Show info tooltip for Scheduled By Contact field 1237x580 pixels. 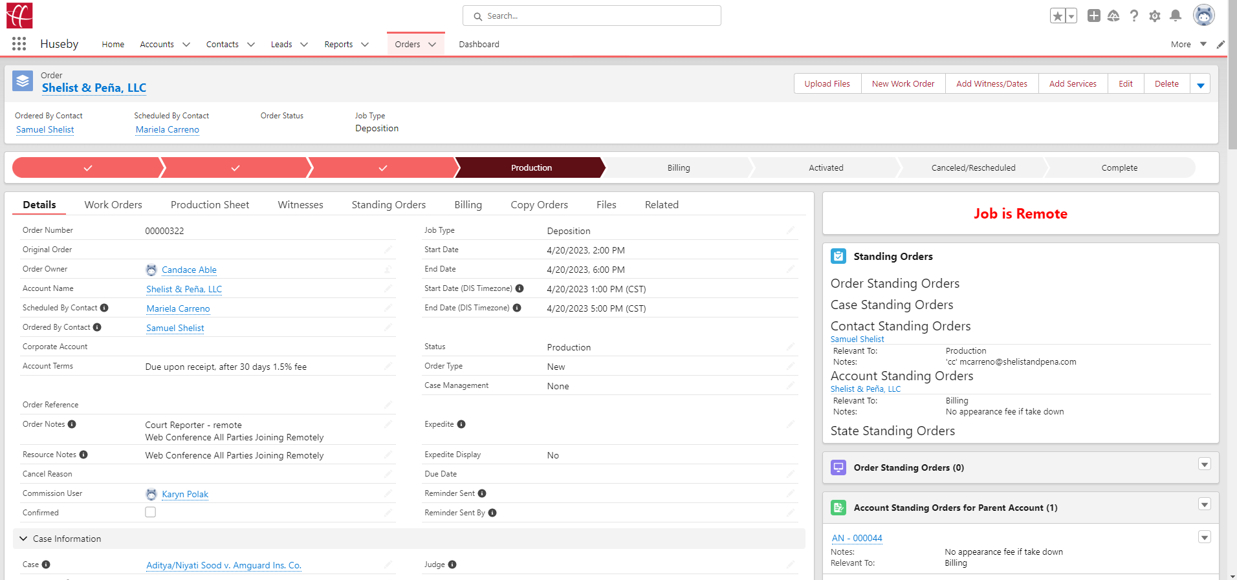pos(104,308)
